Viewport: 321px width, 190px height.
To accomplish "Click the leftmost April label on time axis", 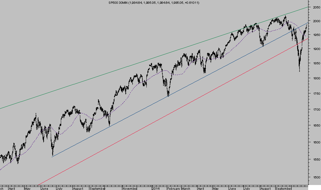I will coord(12,188).
